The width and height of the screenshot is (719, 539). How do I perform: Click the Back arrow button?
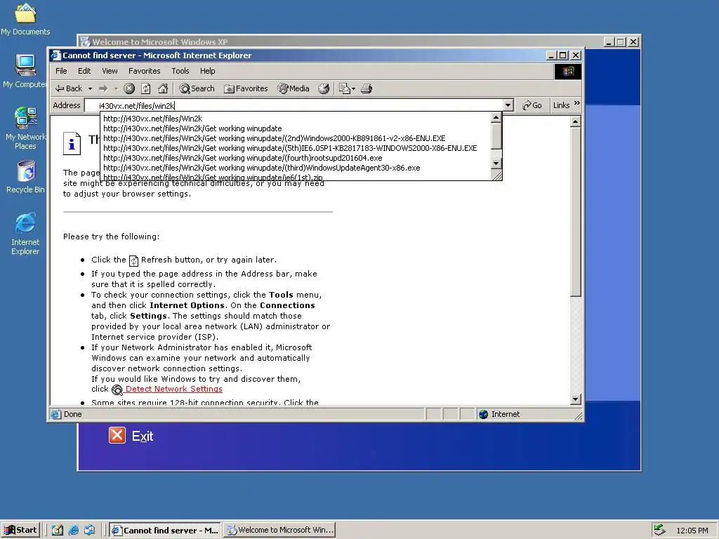tap(68, 88)
